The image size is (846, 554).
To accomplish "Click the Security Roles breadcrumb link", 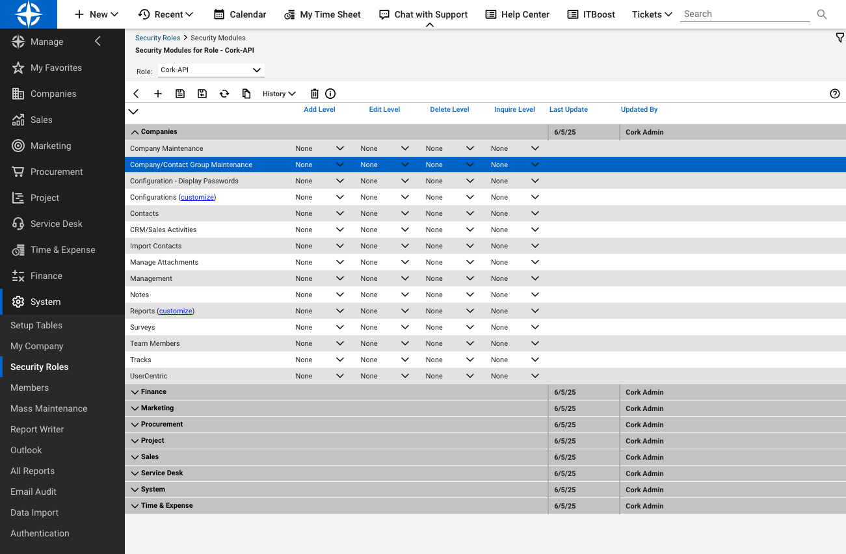I will coord(157,38).
